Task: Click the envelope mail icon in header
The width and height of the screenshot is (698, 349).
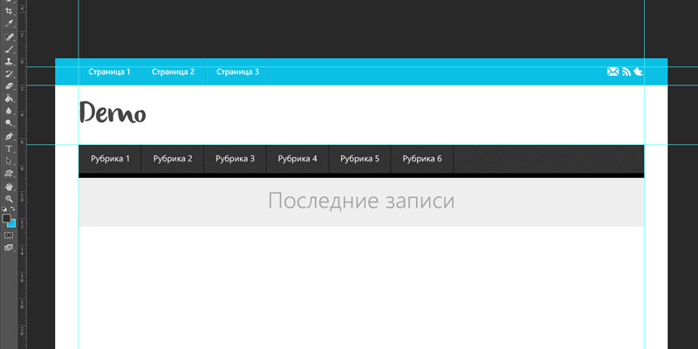Action: (612, 72)
